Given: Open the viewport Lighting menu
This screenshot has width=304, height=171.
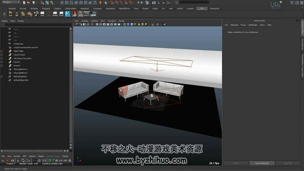Looking at the screenshot, I should click(x=94, y=21).
